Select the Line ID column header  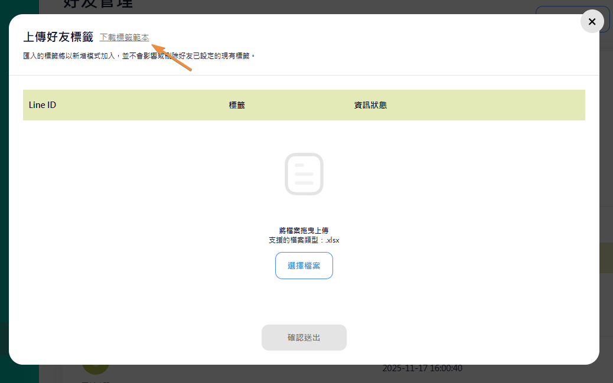point(43,105)
